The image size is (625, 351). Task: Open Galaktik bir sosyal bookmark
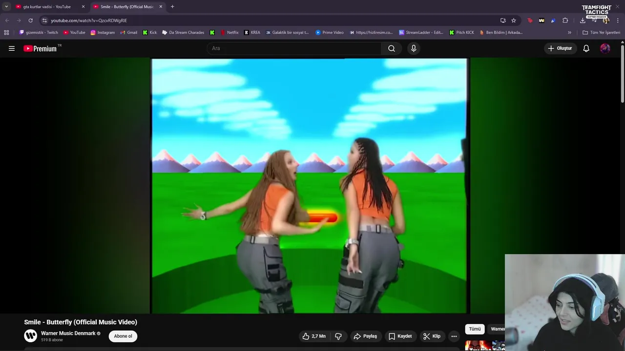(x=287, y=33)
